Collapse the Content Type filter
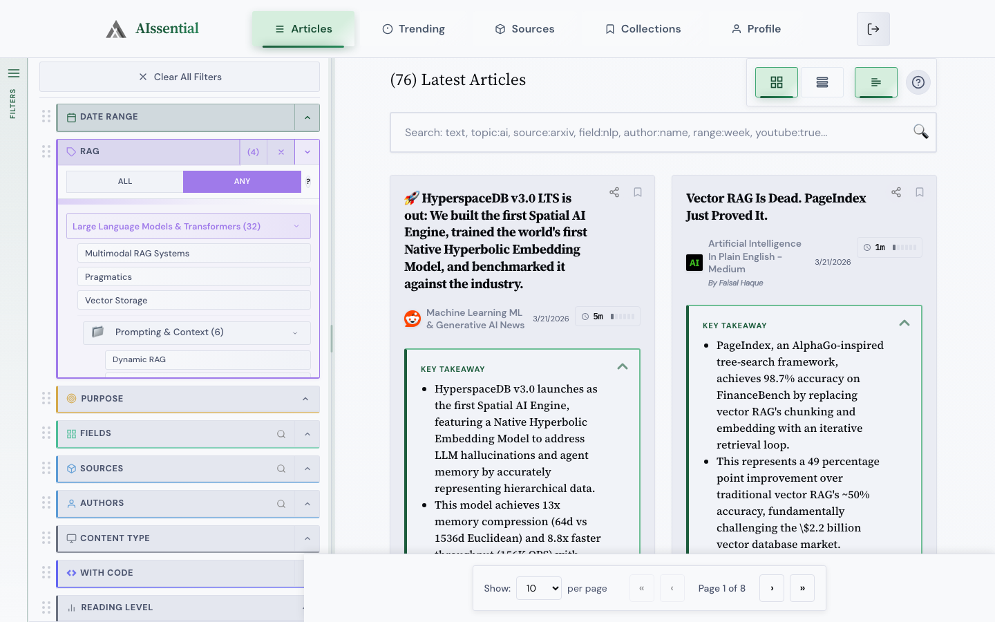The height and width of the screenshot is (622, 995). [x=307, y=538]
